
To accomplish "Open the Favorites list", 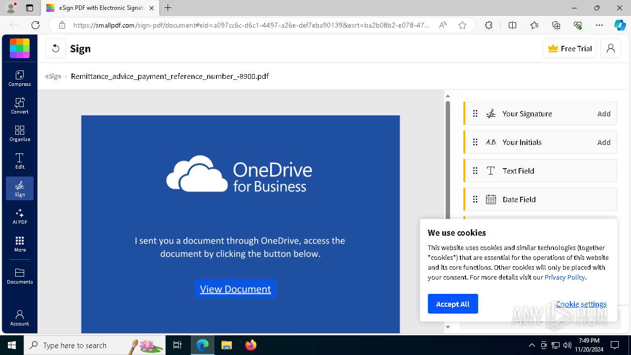I will [x=534, y=25].
